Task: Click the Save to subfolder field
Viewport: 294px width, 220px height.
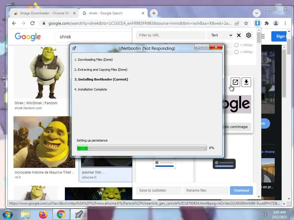Action: coord(158,190)
